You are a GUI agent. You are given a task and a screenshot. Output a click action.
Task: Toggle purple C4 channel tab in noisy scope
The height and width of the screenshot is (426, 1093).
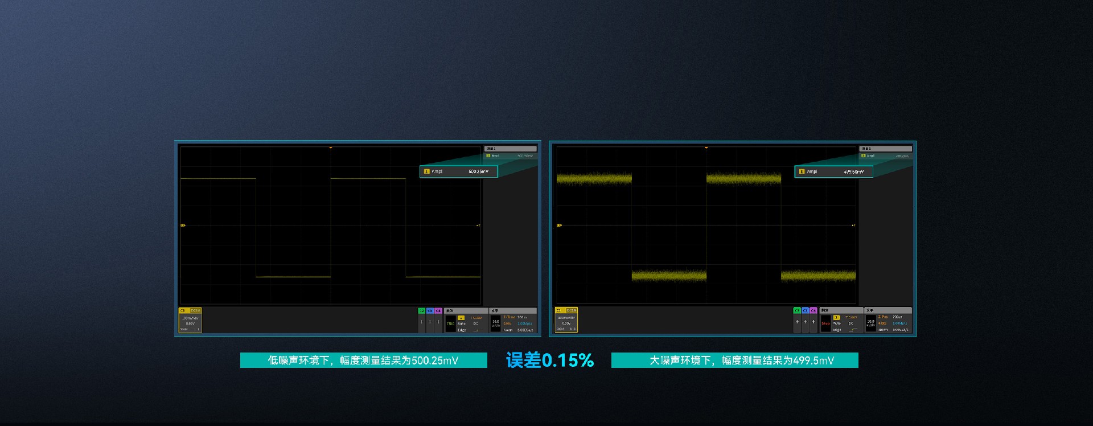(x=813, y=310)
